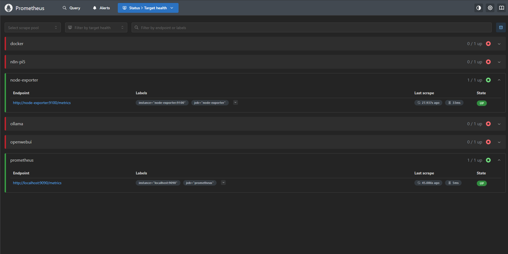The width and height of the screenshot is (508, 254).
Task: Click the Prometheus flame logo
Action: pos(9,8)
